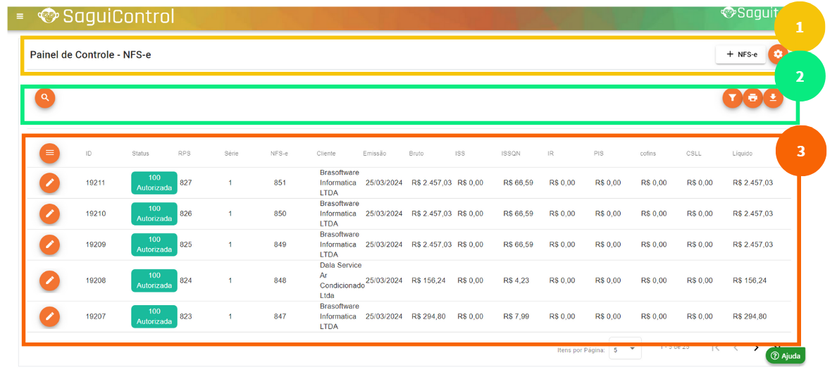Expand the Itens por Página dropdown
837x377 pixels.
click(x=625, y=350)
